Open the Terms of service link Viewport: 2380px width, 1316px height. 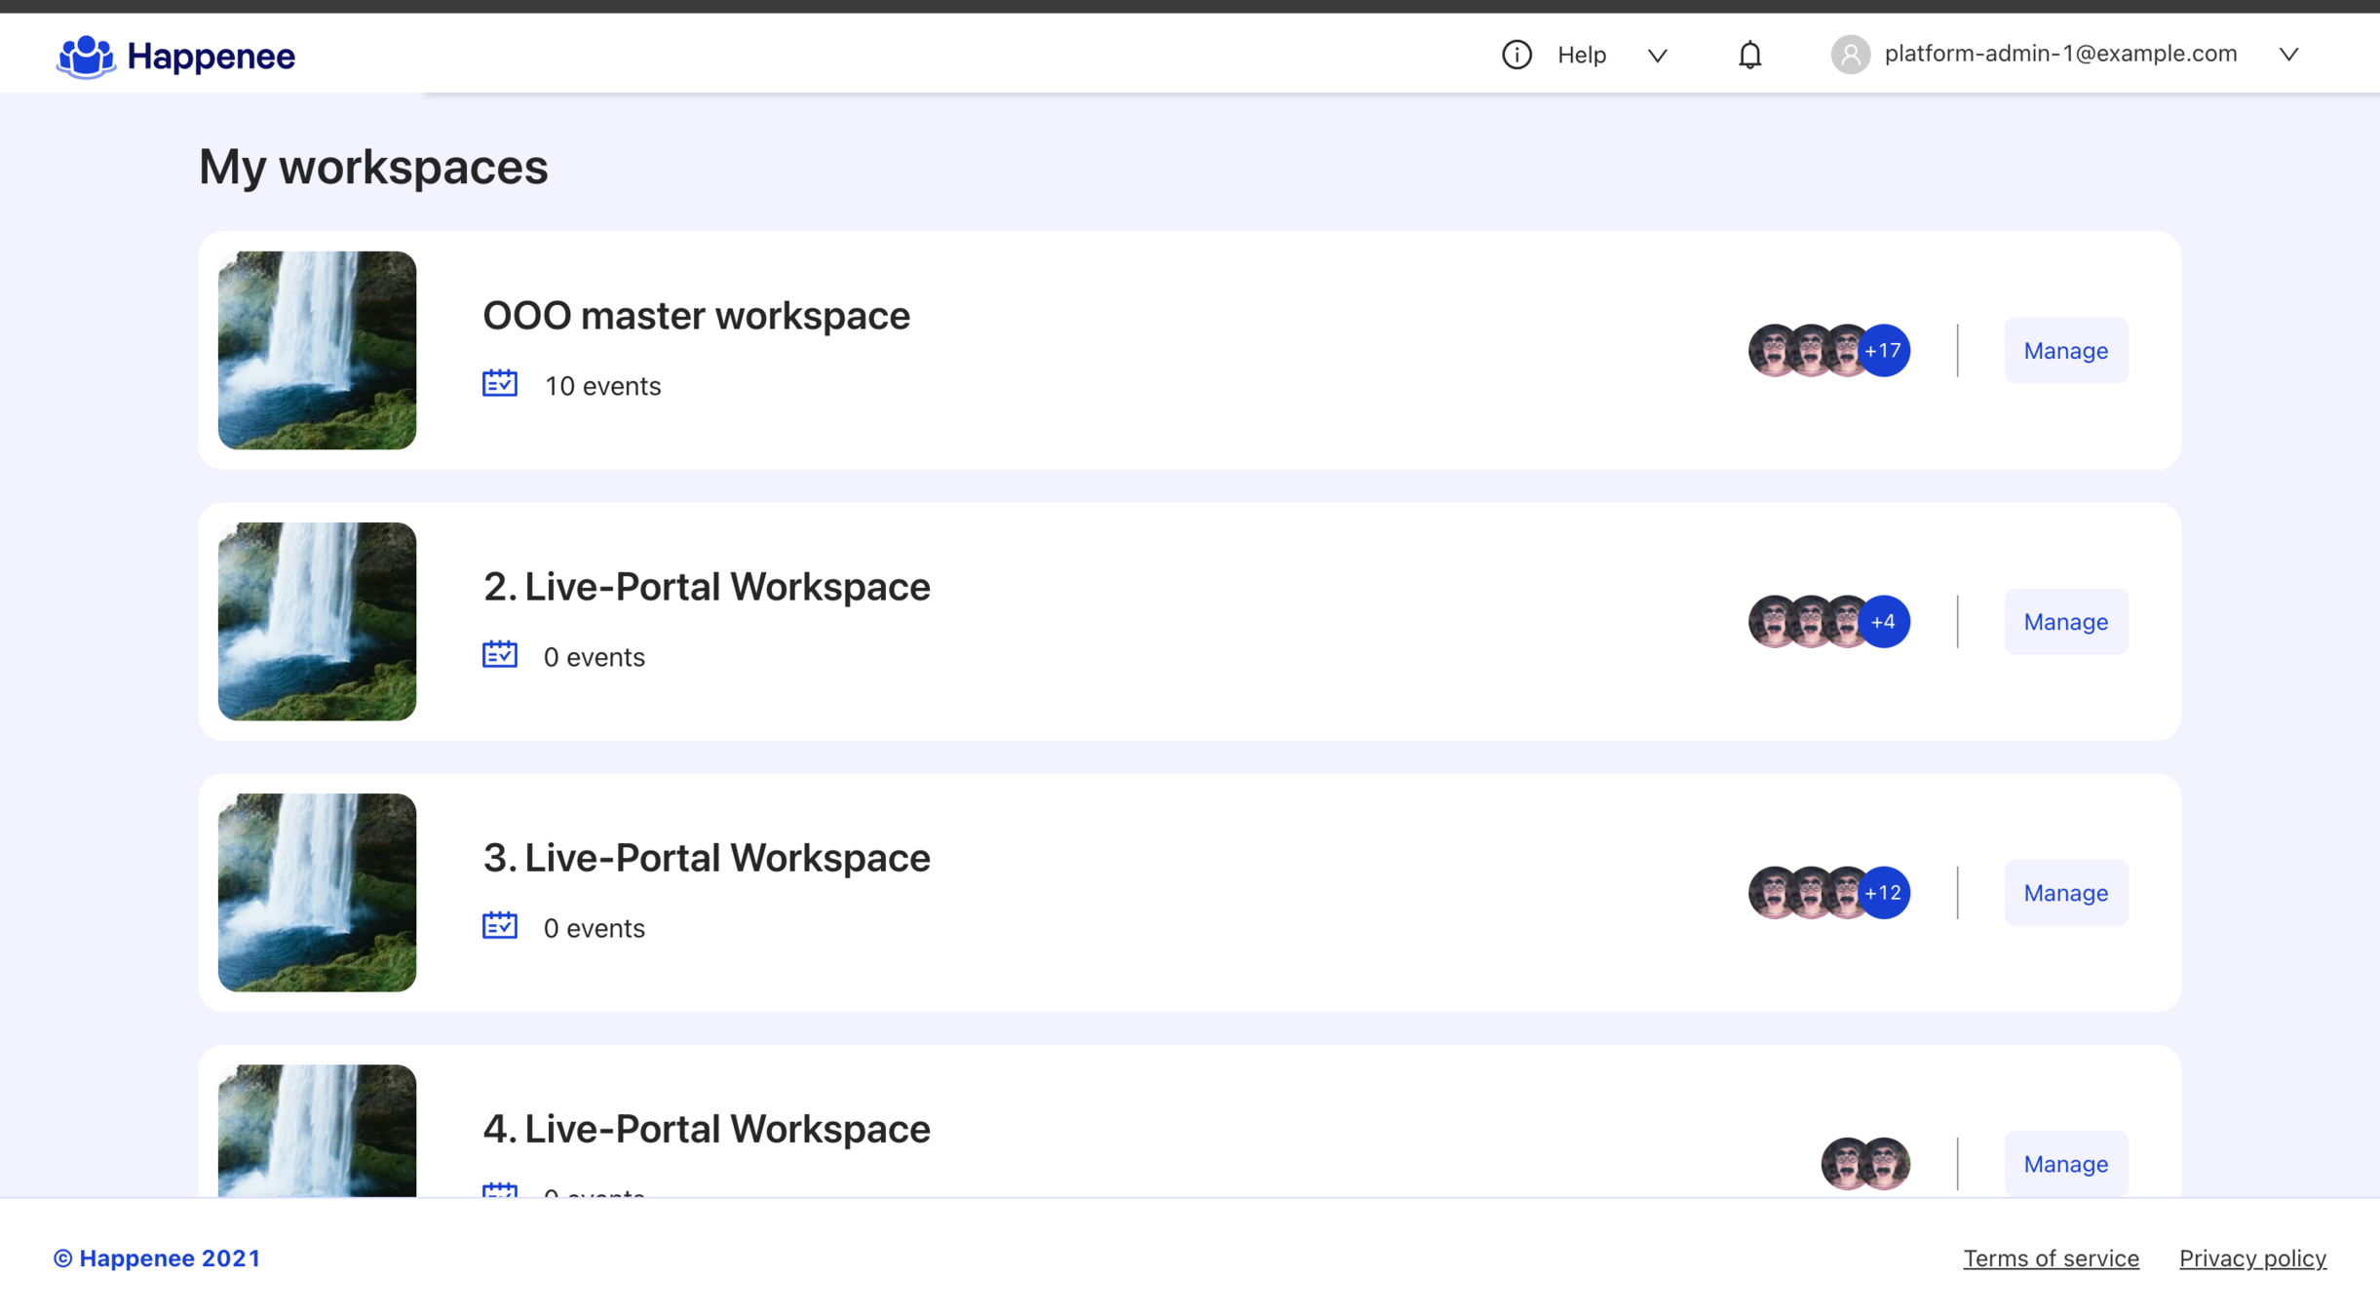coord(2051,1258)
